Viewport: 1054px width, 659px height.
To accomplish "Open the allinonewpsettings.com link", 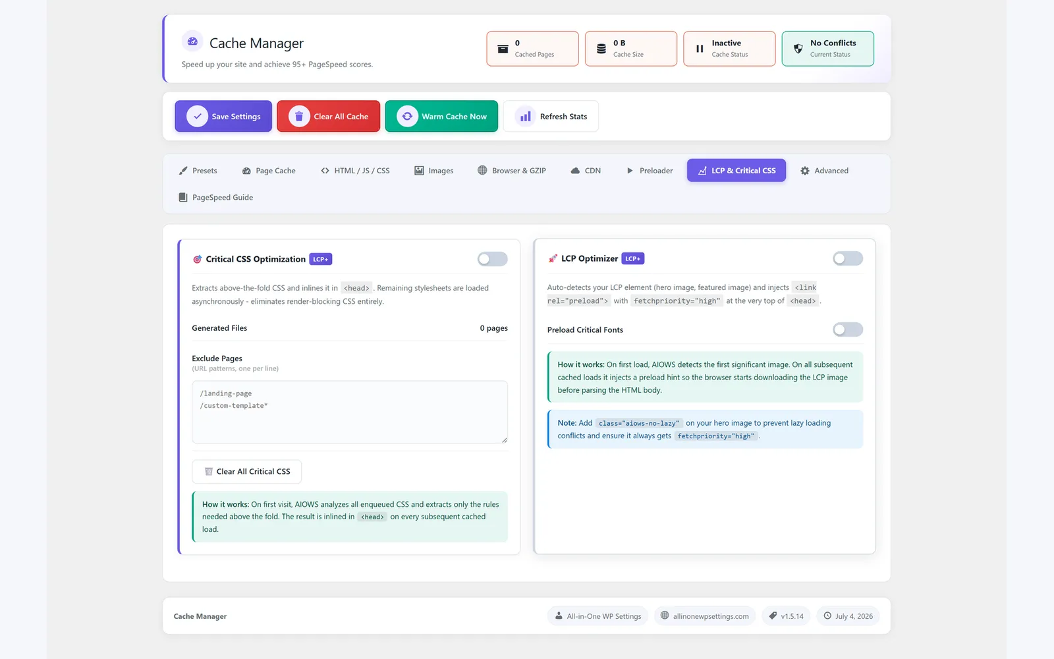I will [704, 616].
